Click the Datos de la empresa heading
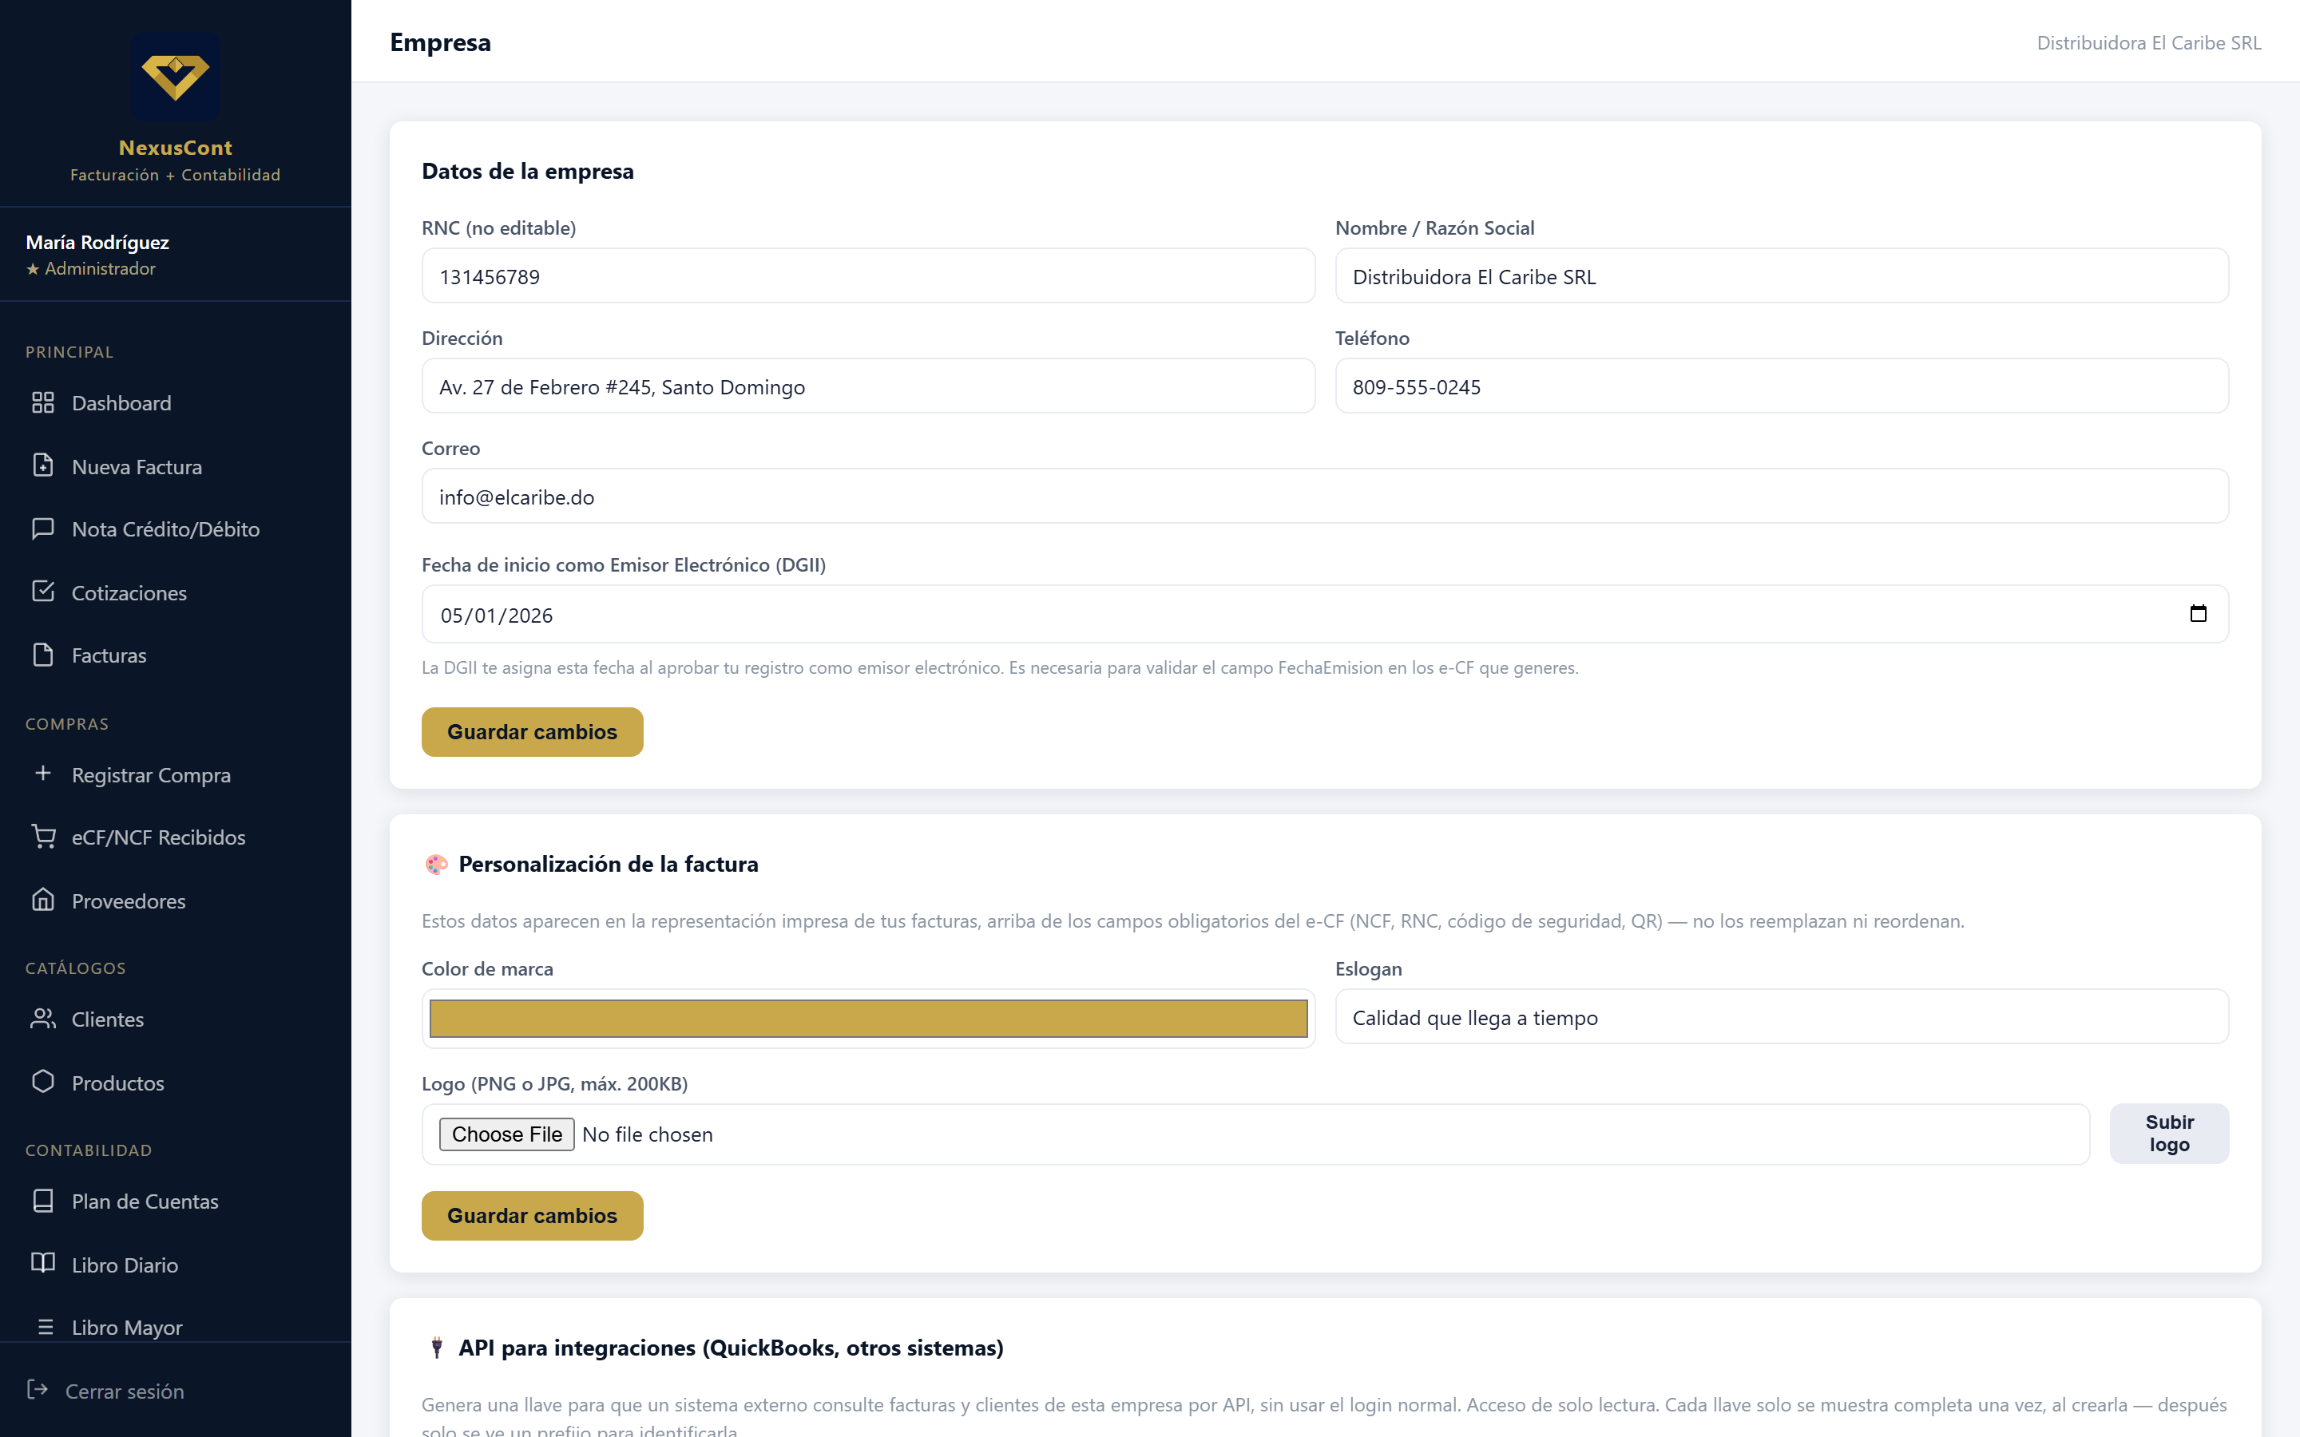Viewport: 2300px width, 1437px height. [x=527, y=171]
